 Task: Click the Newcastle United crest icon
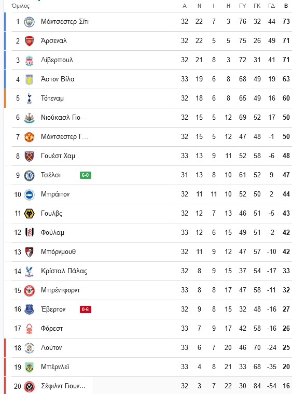[29, 118]
